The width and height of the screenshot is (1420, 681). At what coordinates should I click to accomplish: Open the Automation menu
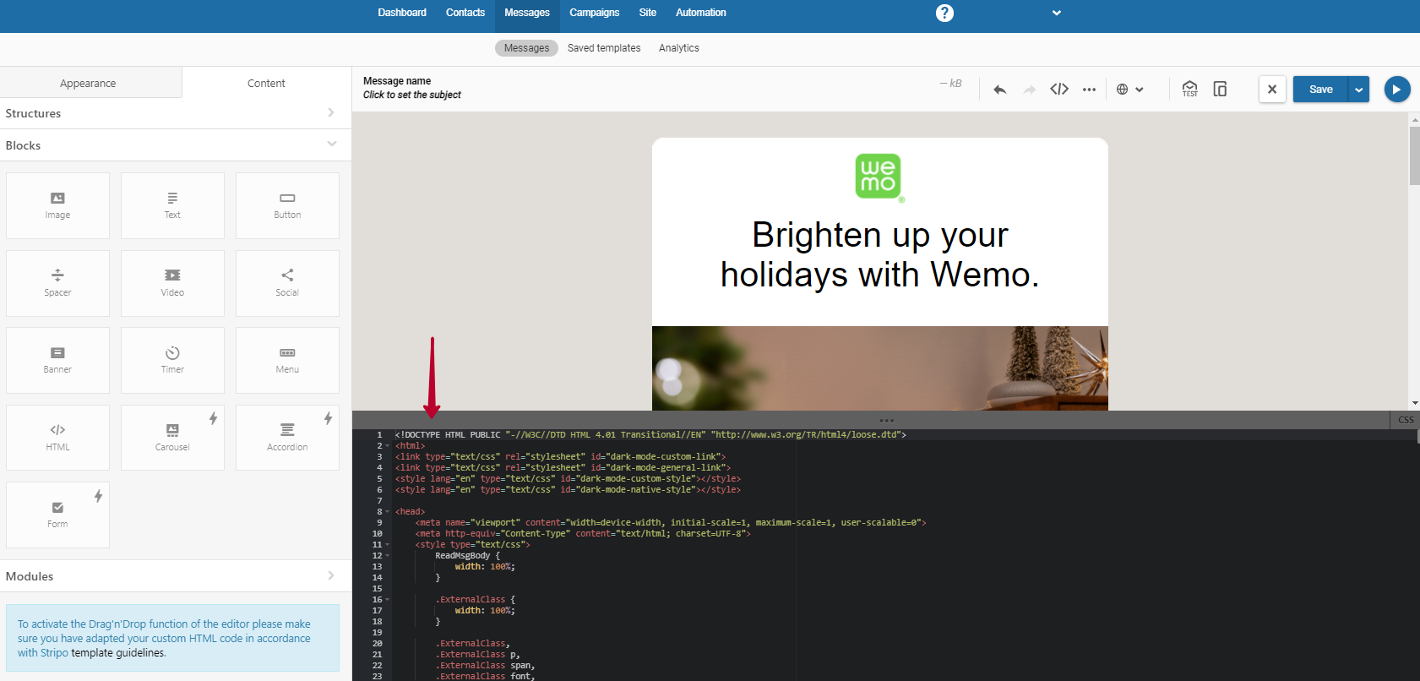click(701, 13)
